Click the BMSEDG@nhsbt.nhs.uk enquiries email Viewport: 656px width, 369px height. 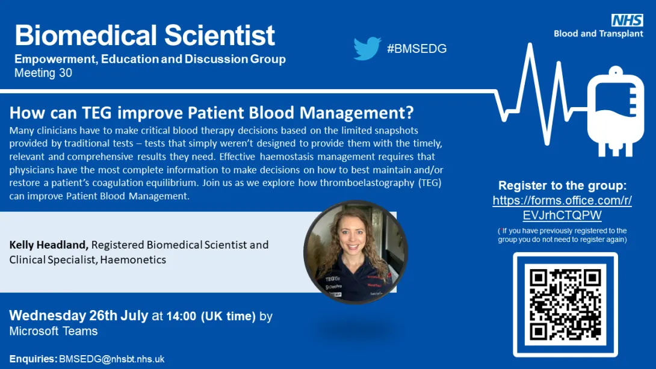(111, 359)
